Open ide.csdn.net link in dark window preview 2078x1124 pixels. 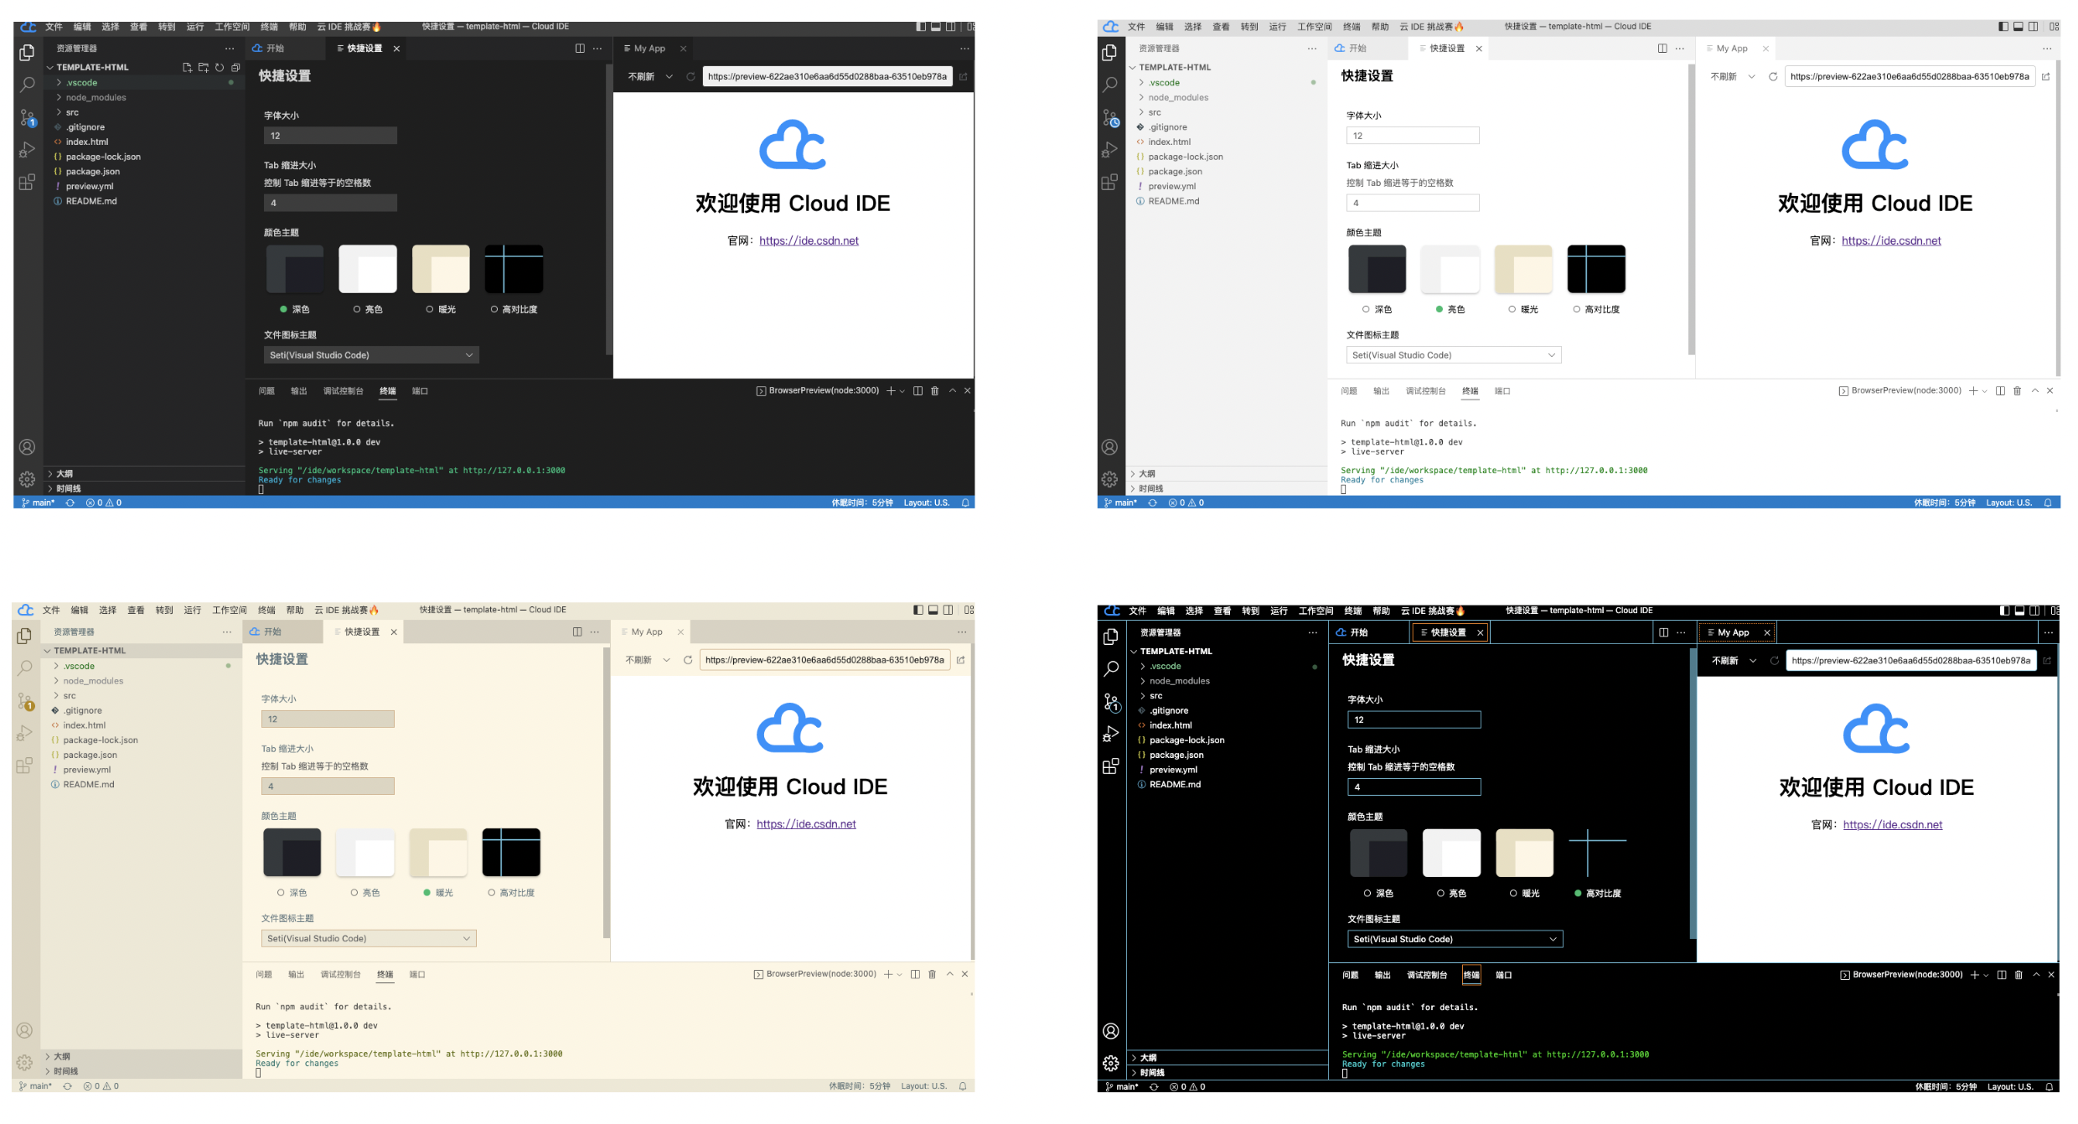809,241
